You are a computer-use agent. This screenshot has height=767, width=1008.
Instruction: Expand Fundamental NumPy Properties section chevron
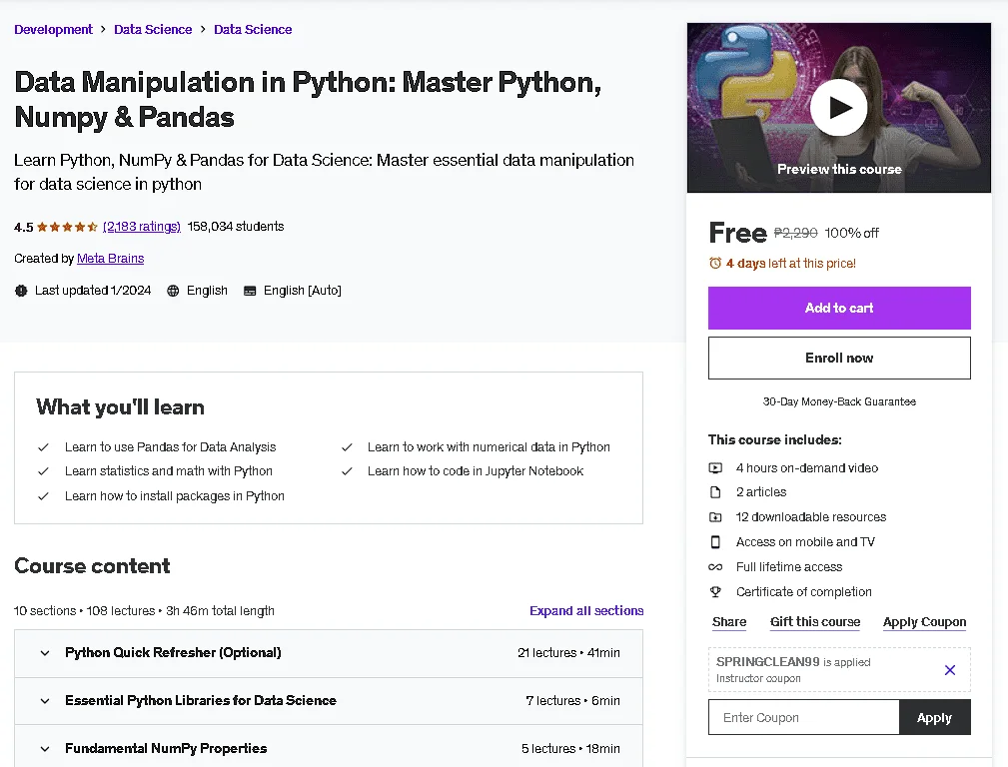[45, 749]
